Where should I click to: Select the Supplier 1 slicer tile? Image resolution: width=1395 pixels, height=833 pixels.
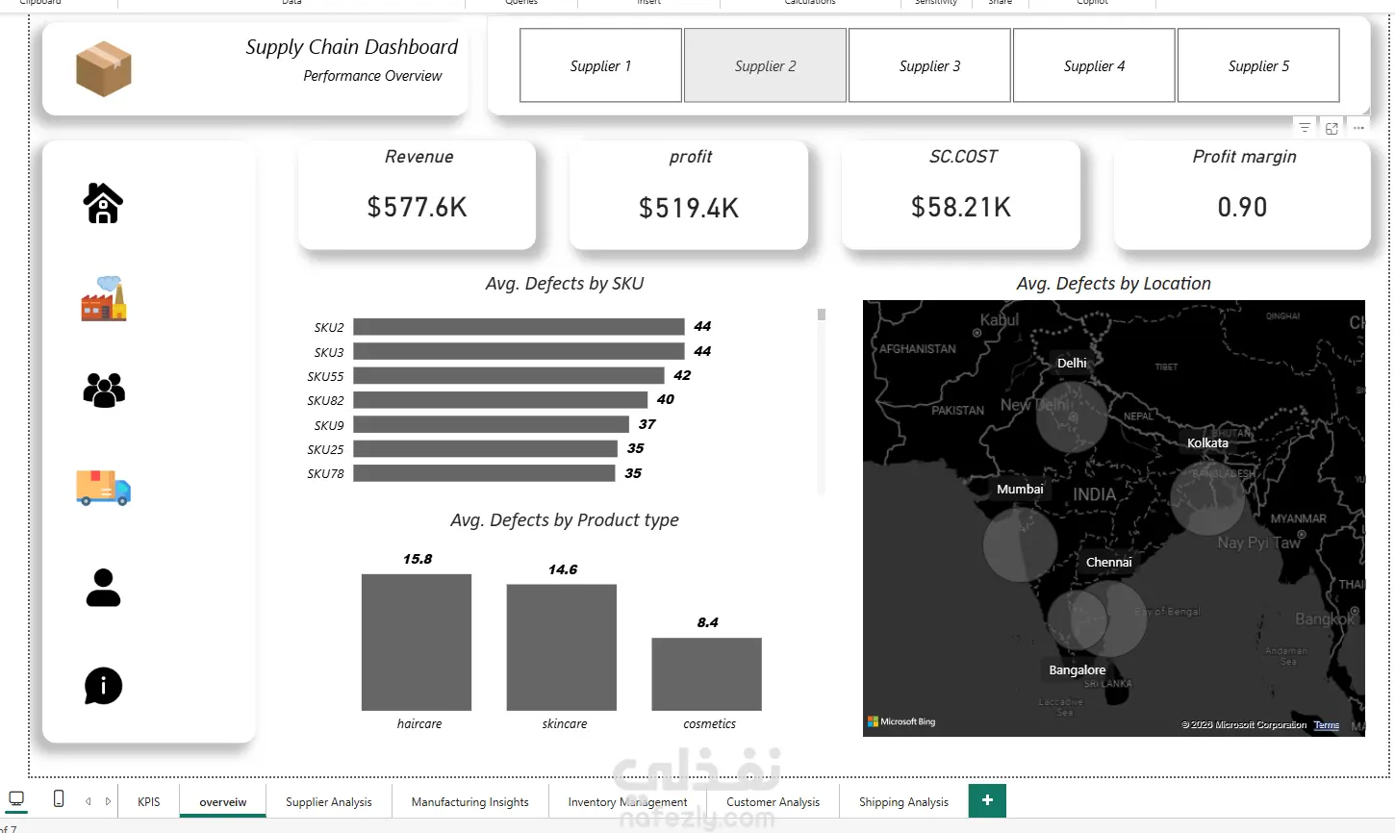600,65
